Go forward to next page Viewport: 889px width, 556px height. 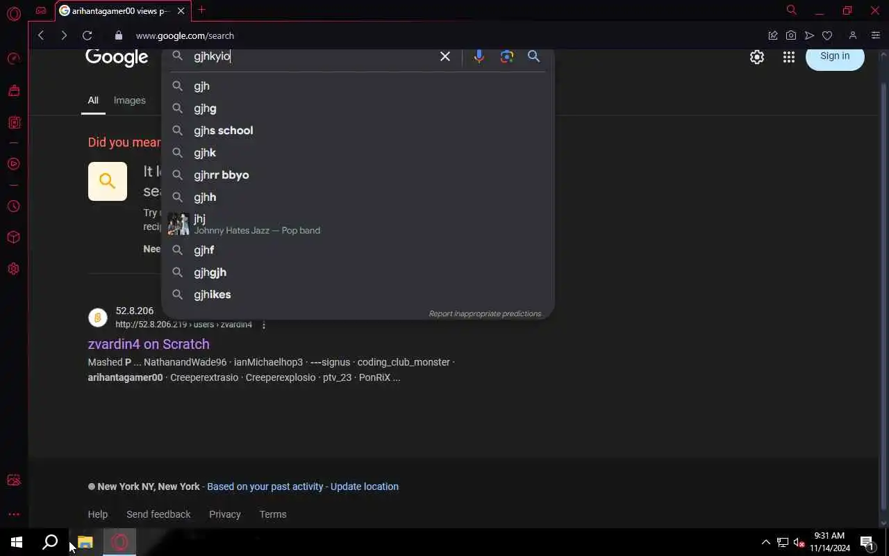(64, 35)
